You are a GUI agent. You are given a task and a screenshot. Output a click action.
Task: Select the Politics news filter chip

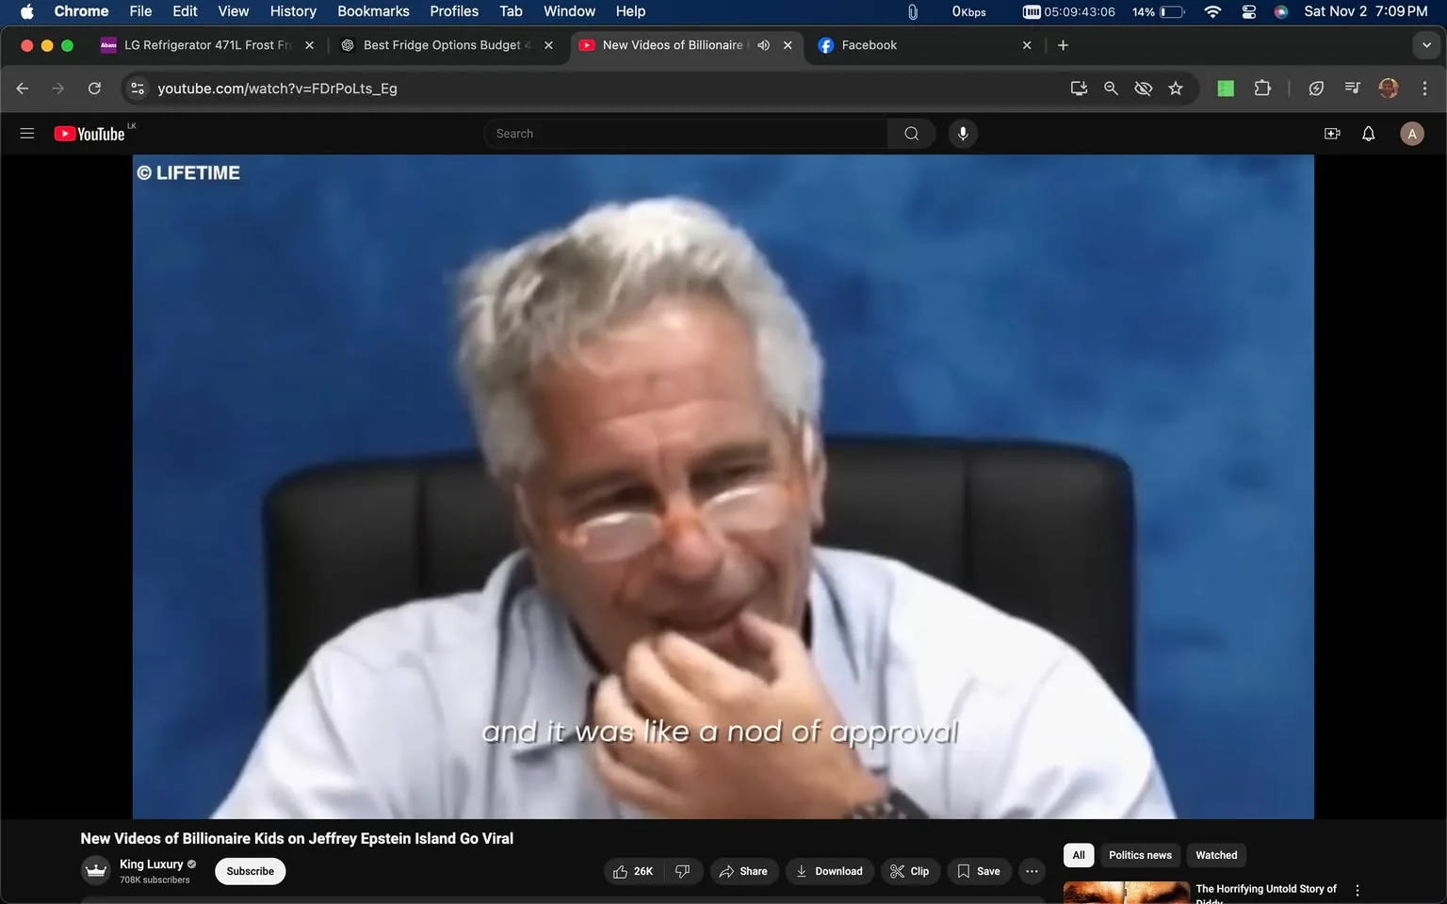coord(1139,855)
